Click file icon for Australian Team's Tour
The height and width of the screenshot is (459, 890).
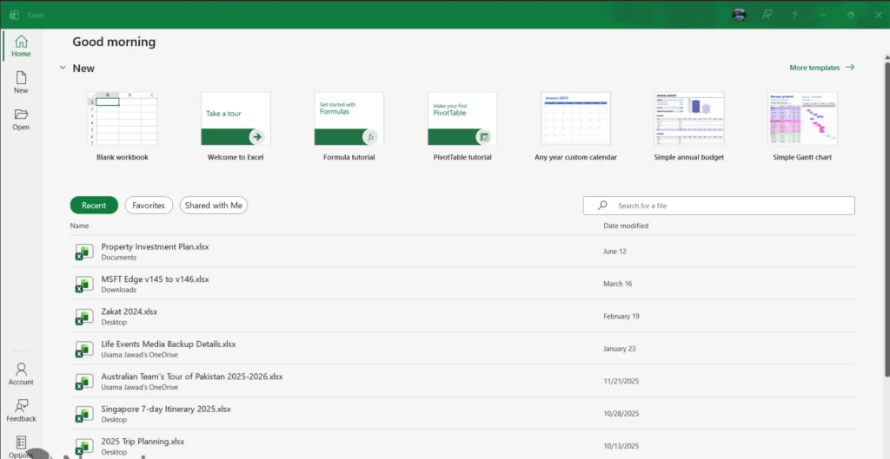coord(84,382)
